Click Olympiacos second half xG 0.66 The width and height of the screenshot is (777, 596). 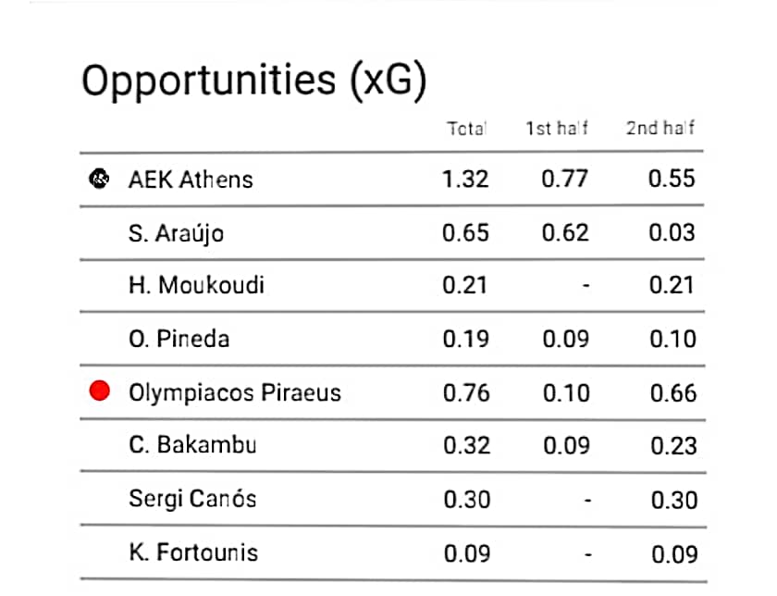(x=673, y=393)
